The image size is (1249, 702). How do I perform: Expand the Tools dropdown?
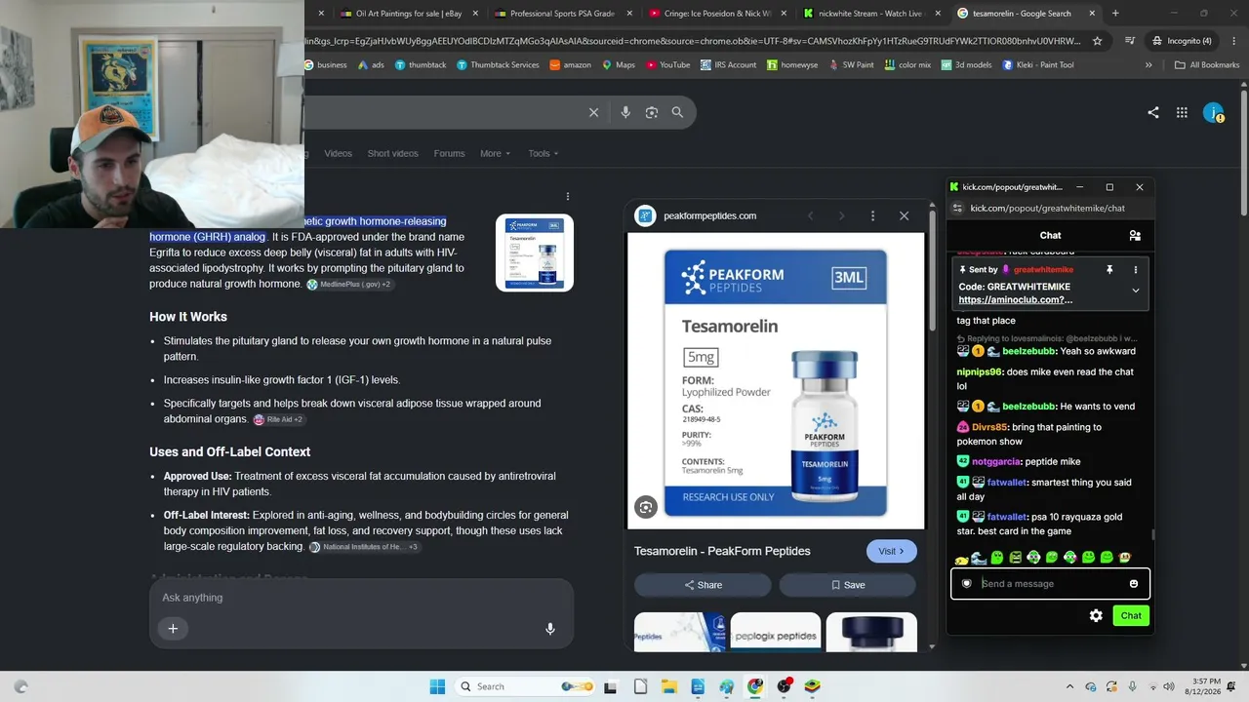pos(544,153)
